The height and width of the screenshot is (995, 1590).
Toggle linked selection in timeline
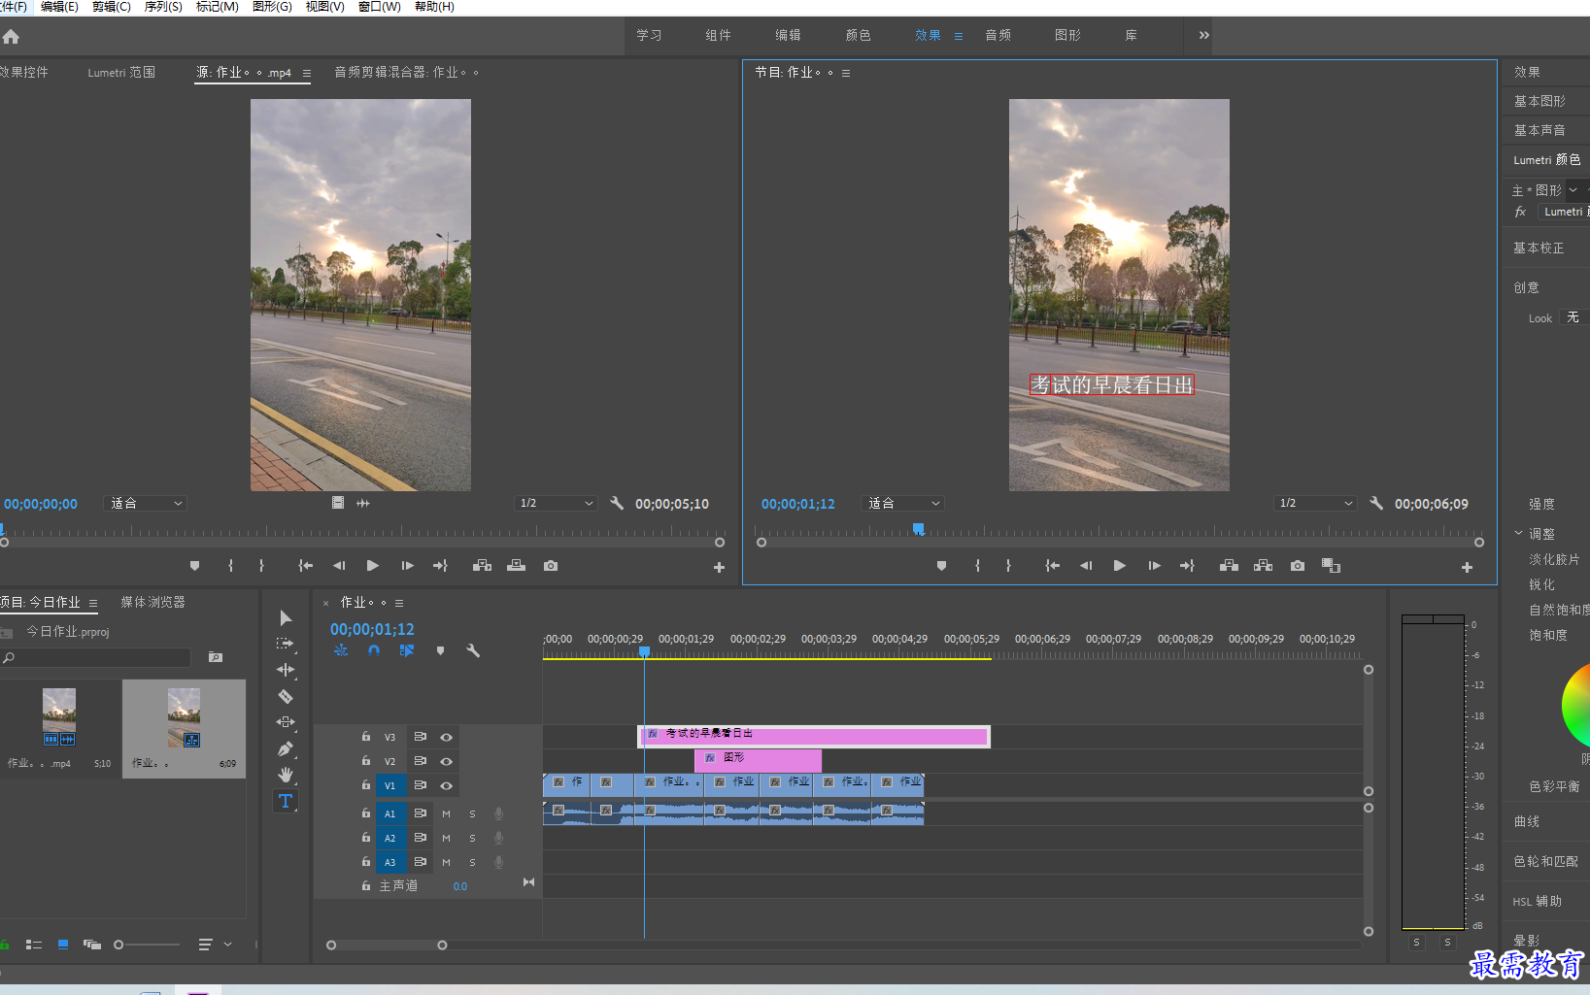click(x=406, y=650)
